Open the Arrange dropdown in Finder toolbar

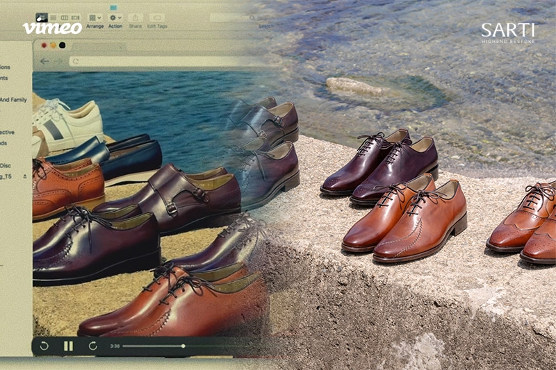95,17
